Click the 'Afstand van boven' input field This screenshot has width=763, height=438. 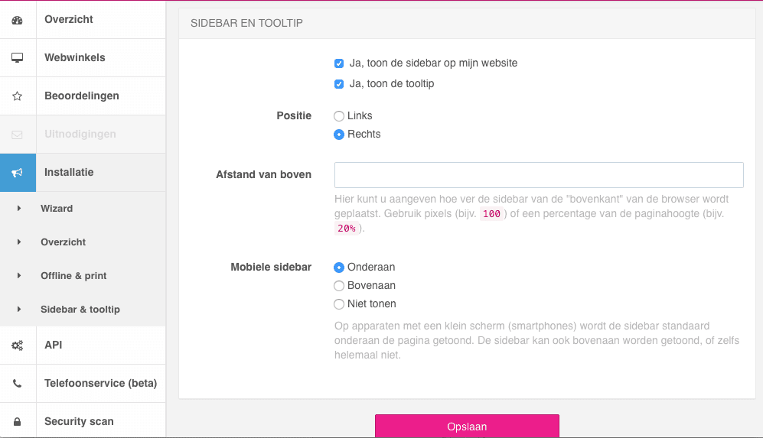pos(539,175)
